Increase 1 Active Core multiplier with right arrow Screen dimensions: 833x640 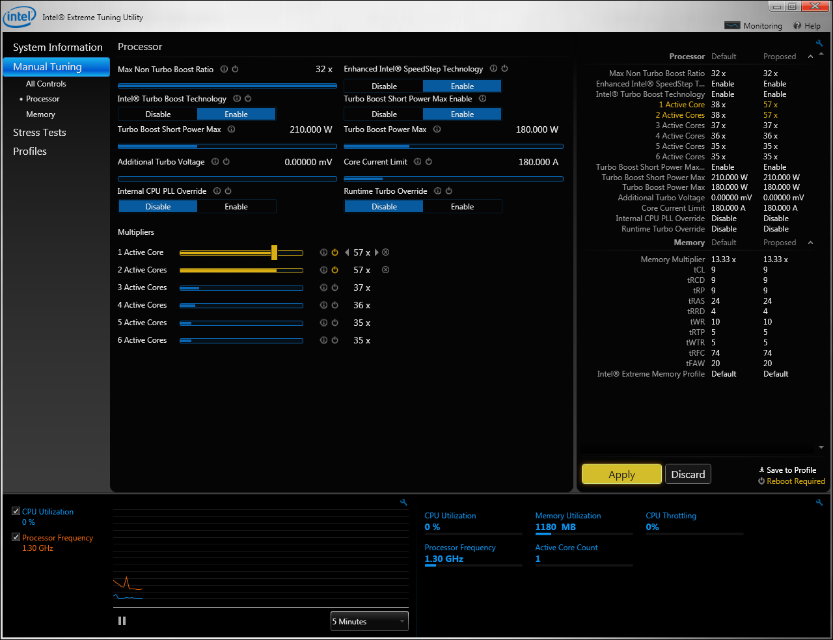(x=377, y=252)
